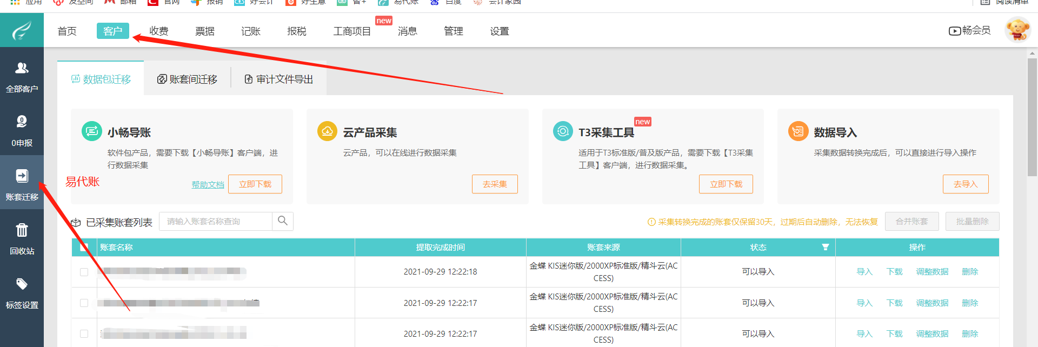Open 票据 top menu

(x=205, y=31)
